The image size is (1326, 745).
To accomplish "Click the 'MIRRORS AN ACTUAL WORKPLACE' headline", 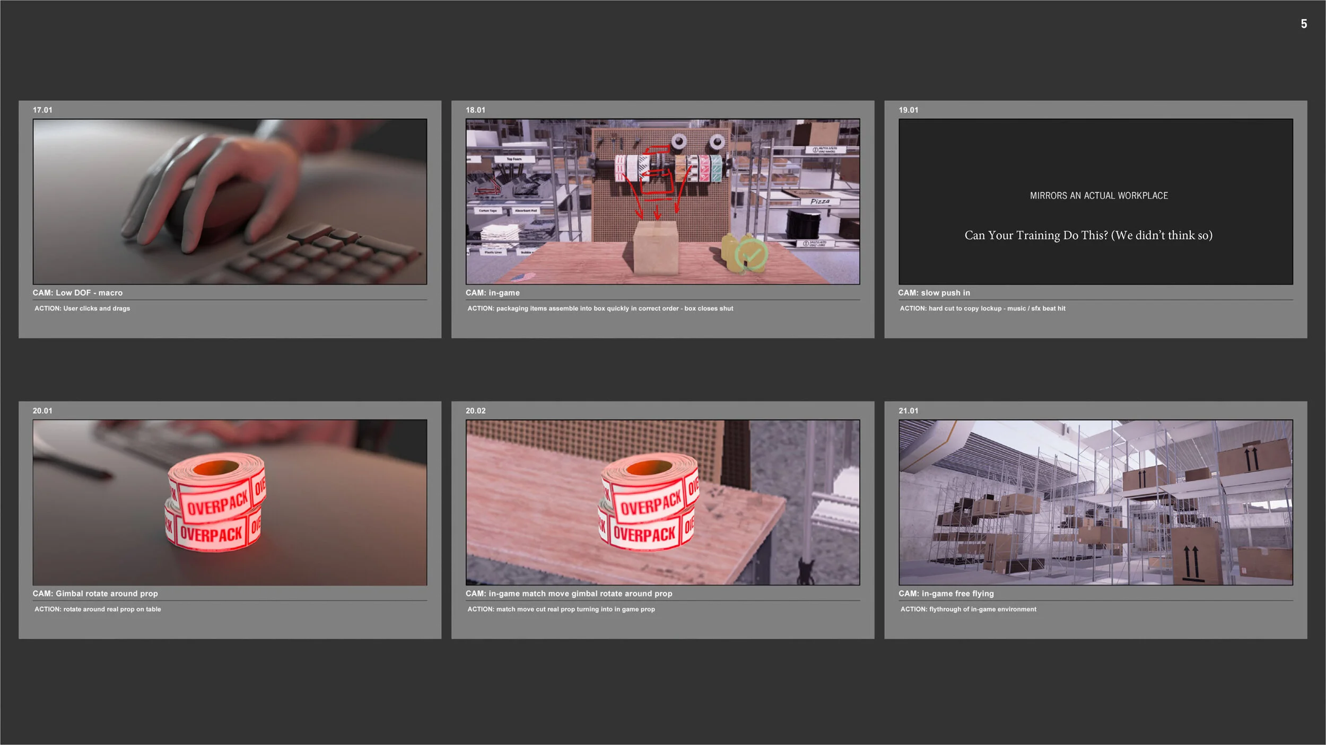I will coord(1098,196).
